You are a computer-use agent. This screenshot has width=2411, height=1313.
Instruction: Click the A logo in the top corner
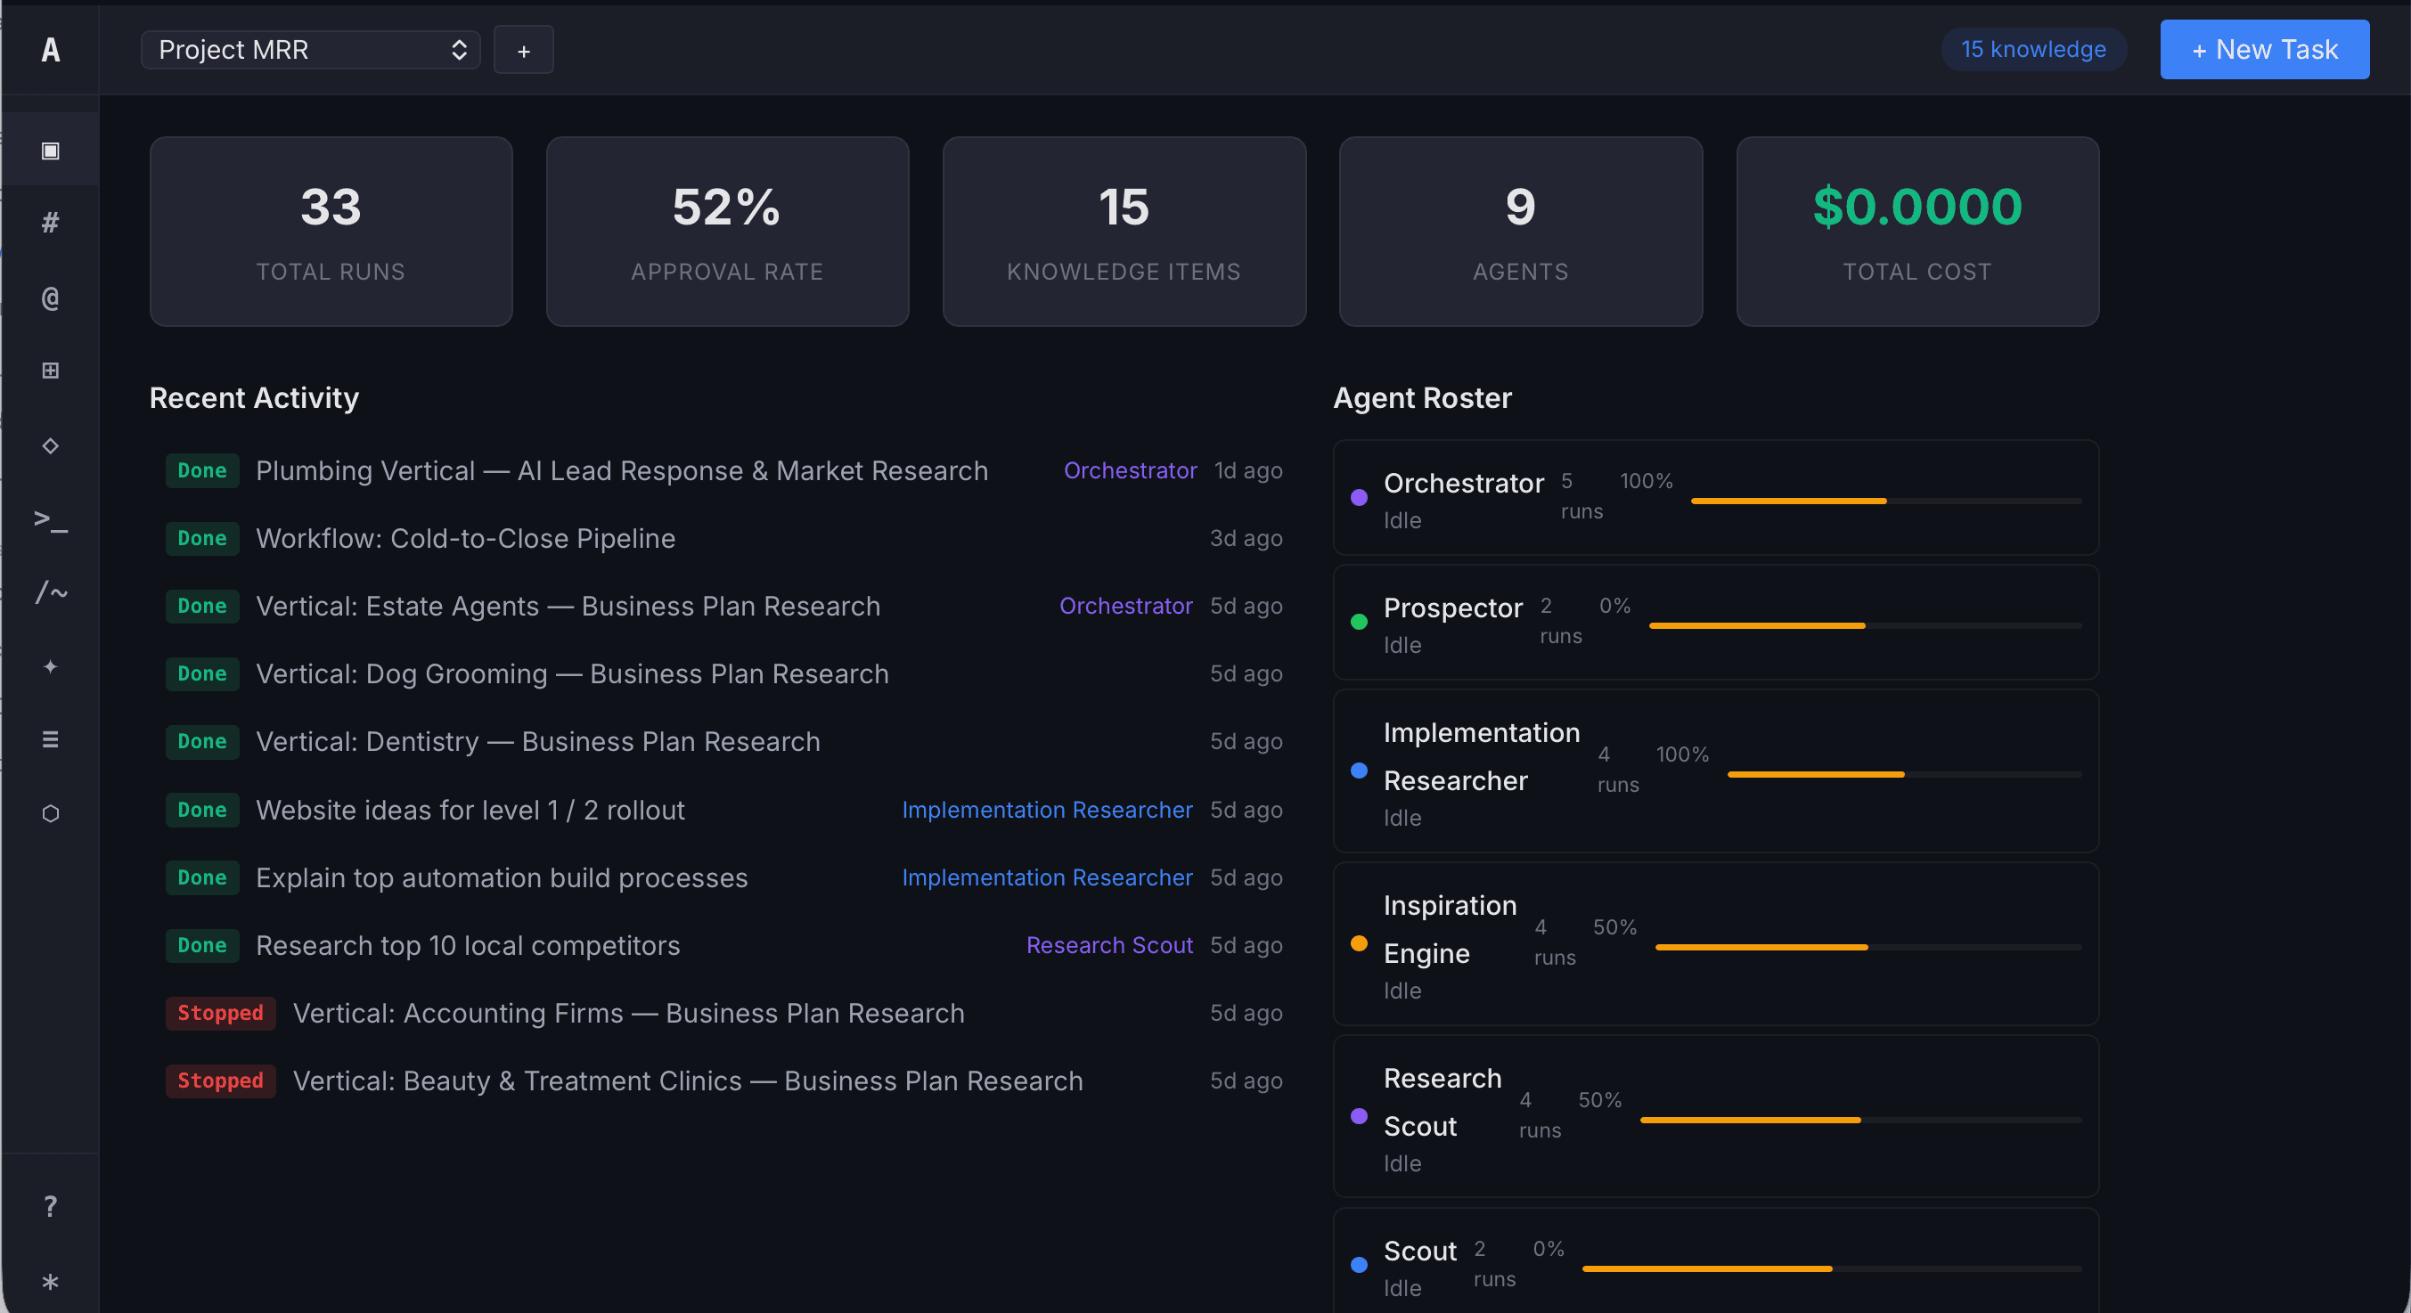[x=51, y=50]
